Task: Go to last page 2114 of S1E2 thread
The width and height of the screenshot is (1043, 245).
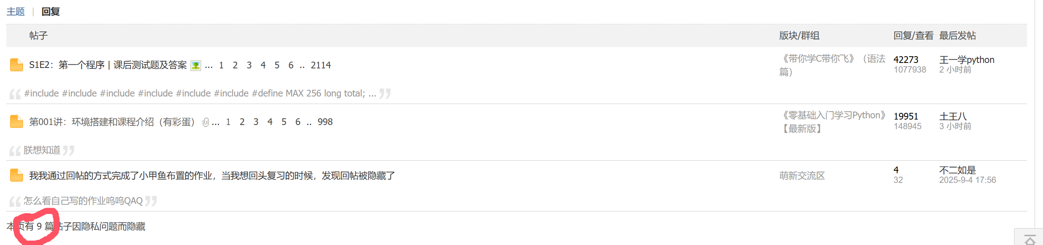Action: point(321,65)
